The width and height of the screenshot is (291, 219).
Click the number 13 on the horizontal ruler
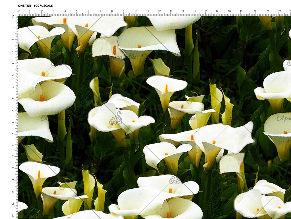171,11
